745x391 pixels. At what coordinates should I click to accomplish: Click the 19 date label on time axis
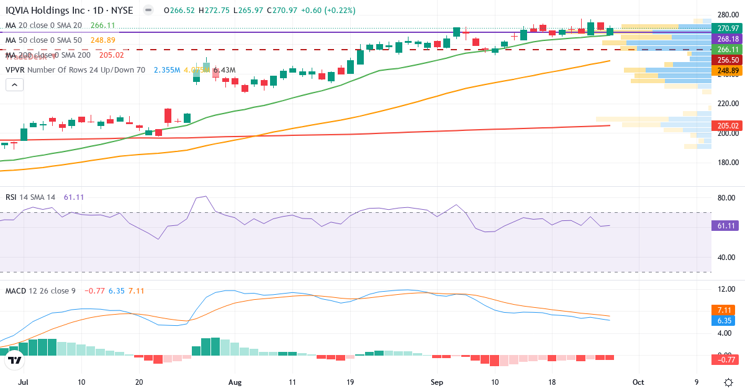pyautogui.click(x=351, y=382)
